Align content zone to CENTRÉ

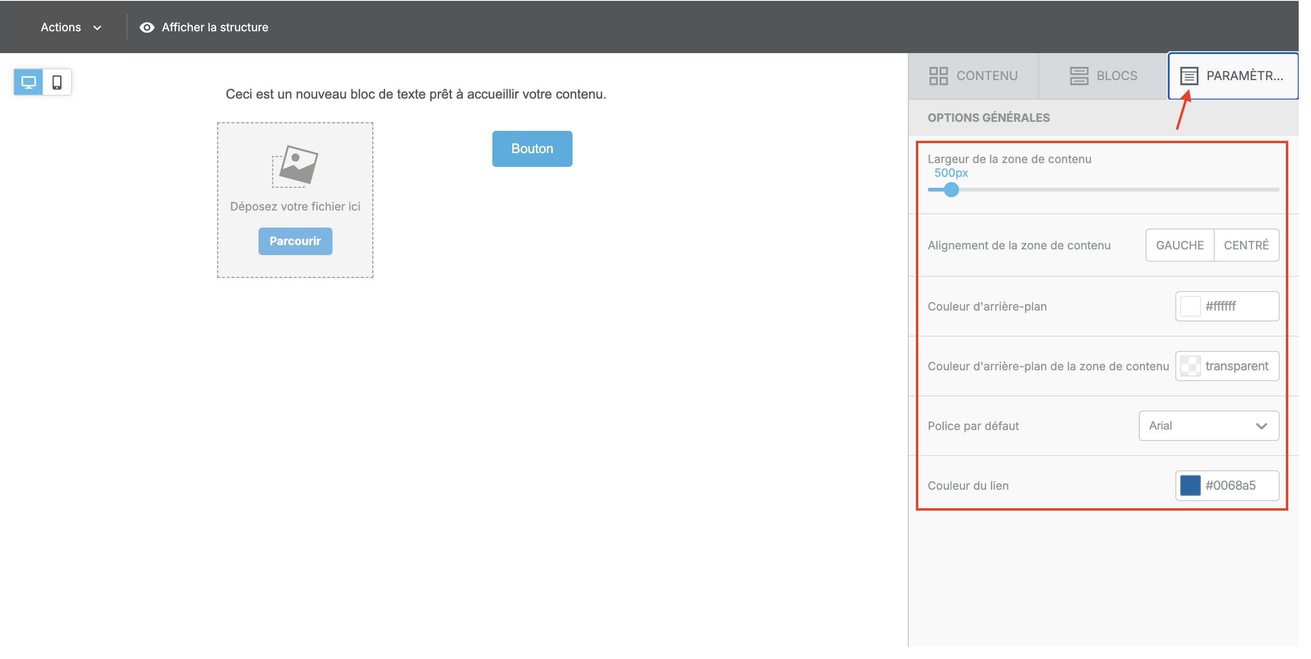point(1246,245)
